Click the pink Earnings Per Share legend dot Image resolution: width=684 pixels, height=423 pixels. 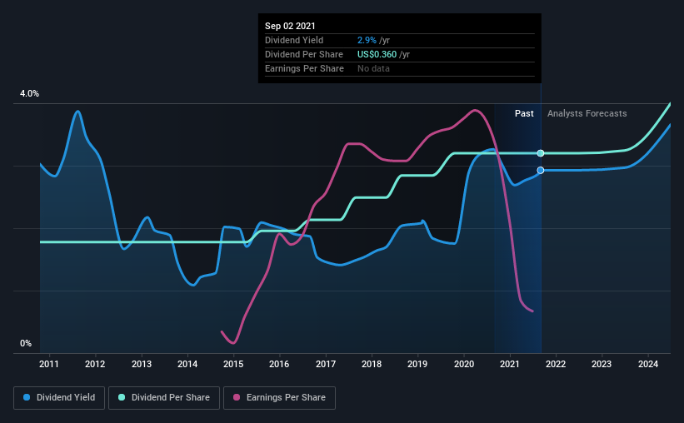(x=237, y=397)
